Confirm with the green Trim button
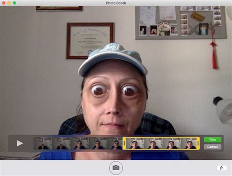232x176 pixels. pos(212,139)
